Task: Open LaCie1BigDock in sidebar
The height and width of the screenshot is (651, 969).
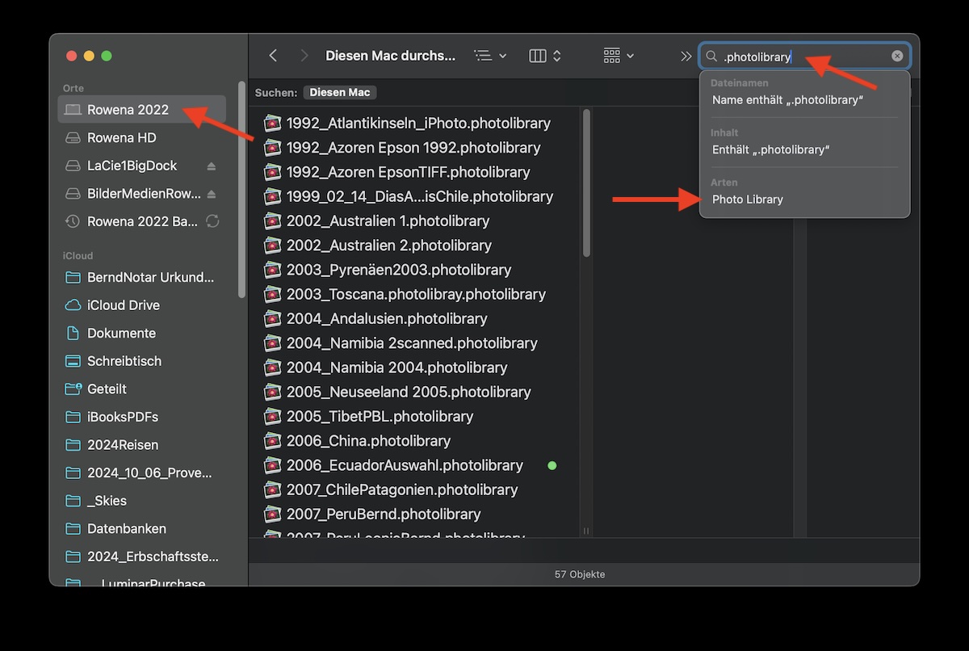Action: [132, 166]
